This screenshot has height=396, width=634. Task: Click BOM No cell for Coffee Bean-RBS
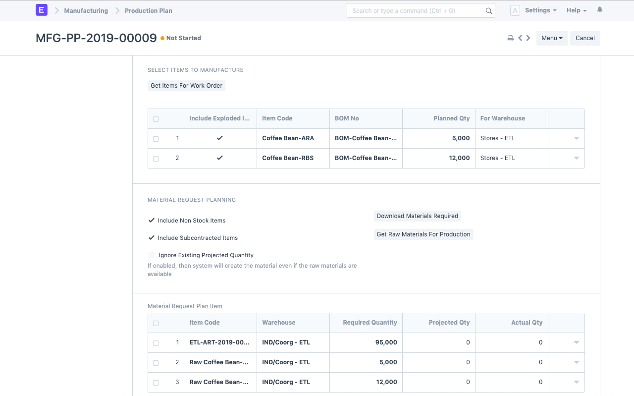click(x=366, y=158)
